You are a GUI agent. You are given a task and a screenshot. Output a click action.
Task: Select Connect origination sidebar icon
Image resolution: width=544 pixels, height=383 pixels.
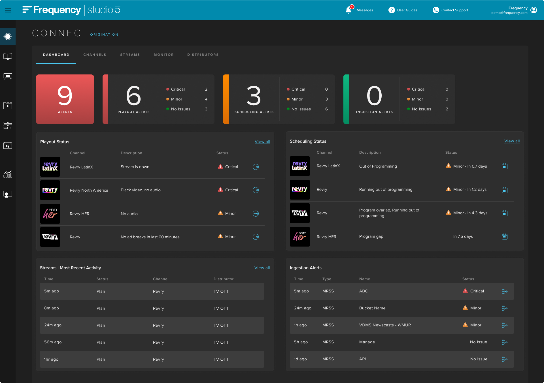[8, 37]
